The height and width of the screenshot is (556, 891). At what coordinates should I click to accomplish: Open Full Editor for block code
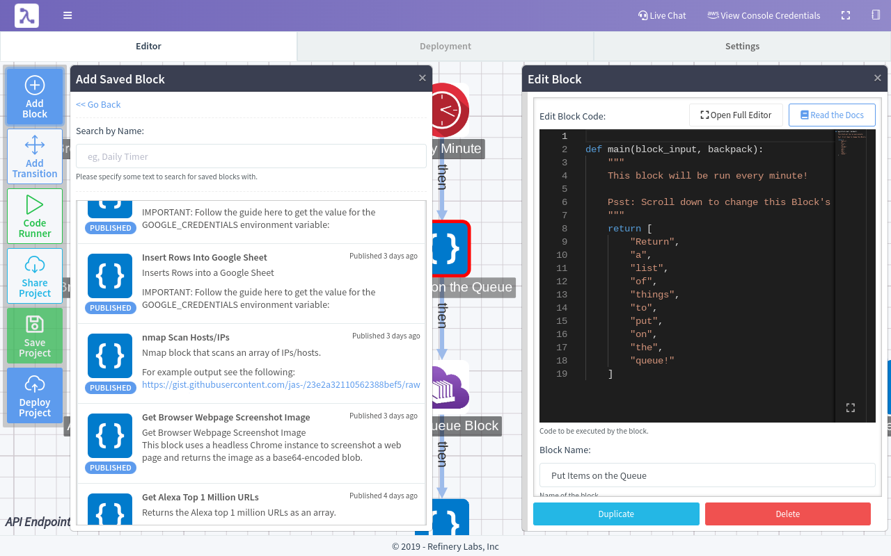[736, 115]
